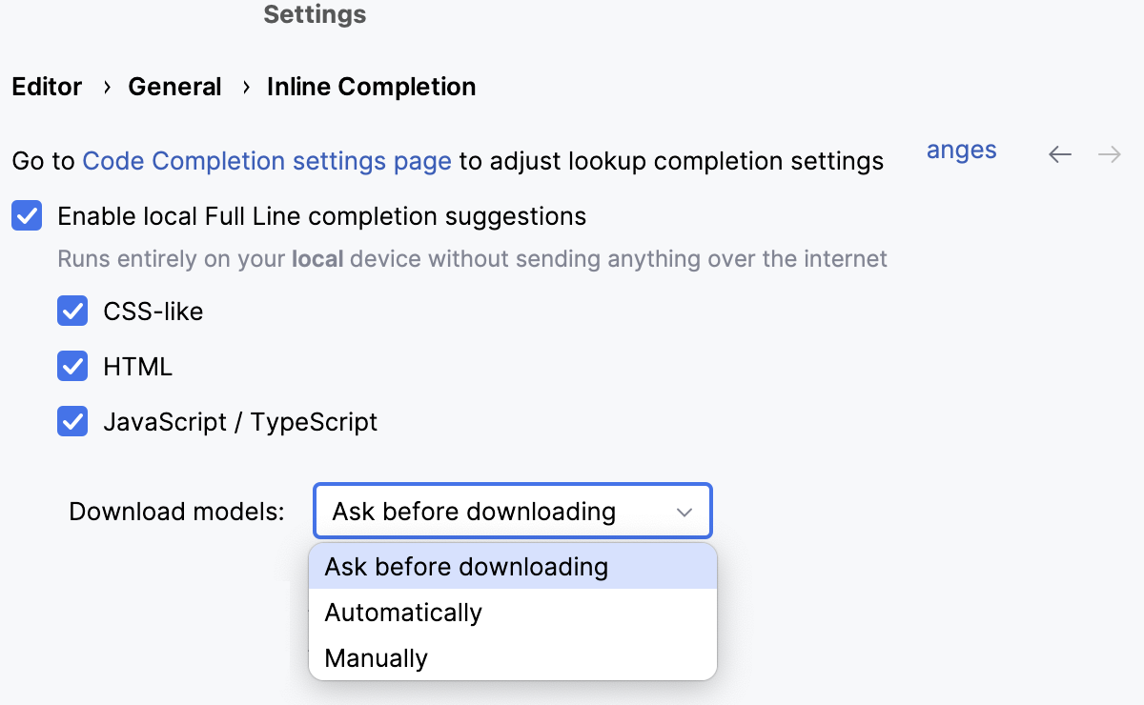Select Manually from the dropdown

tap(376, 657)
